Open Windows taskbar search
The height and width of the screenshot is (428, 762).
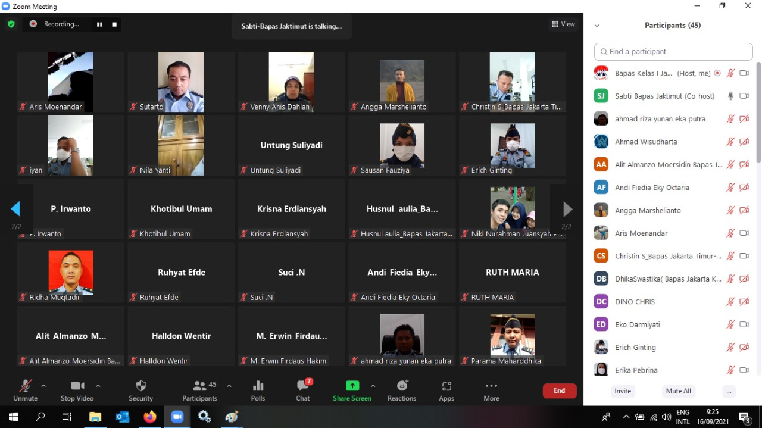tap(40, 417)
